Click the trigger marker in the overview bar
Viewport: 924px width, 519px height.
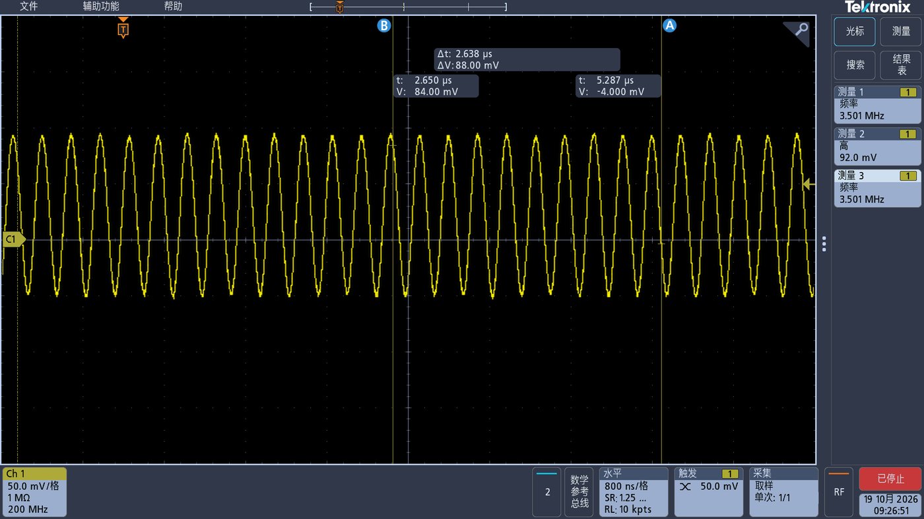point(340,7)
